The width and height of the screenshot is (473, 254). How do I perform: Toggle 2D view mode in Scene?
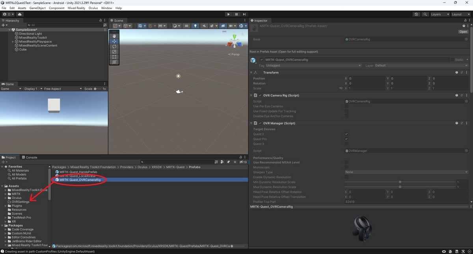(186, 26)
